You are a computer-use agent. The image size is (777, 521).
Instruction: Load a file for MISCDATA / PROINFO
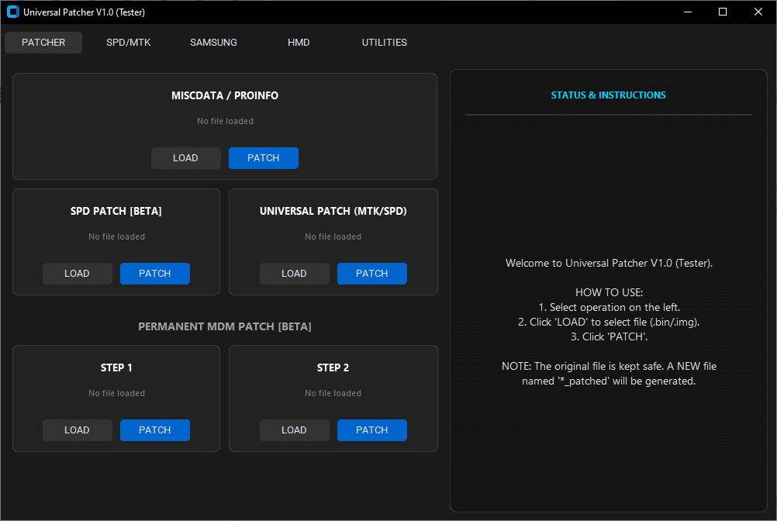click(186, 157)
